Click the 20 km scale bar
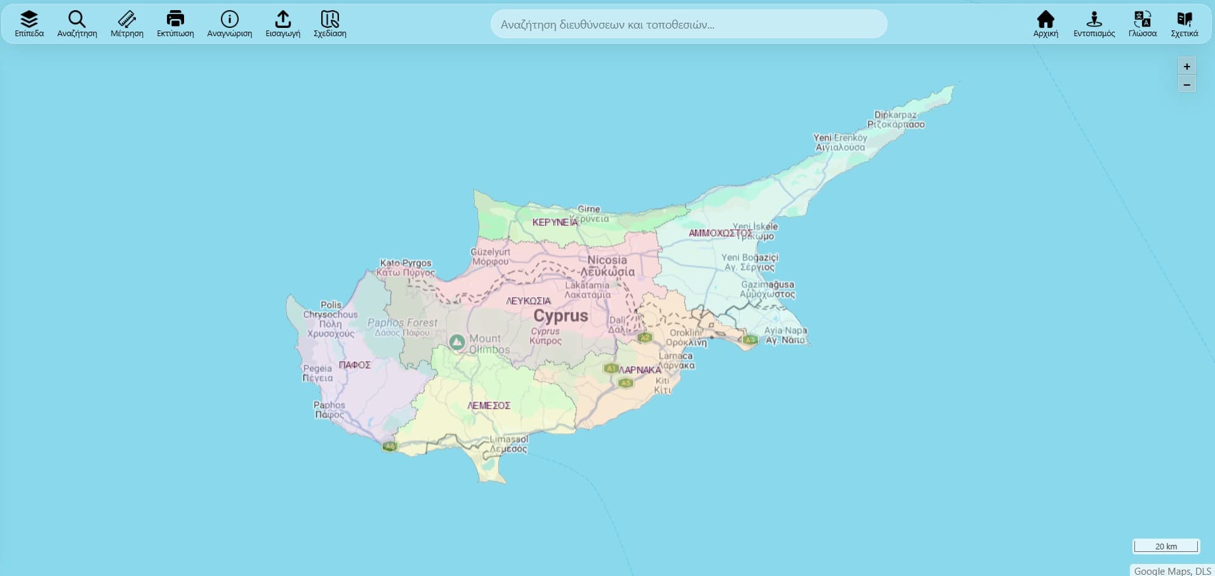1215x576 pixels. 1166,546
